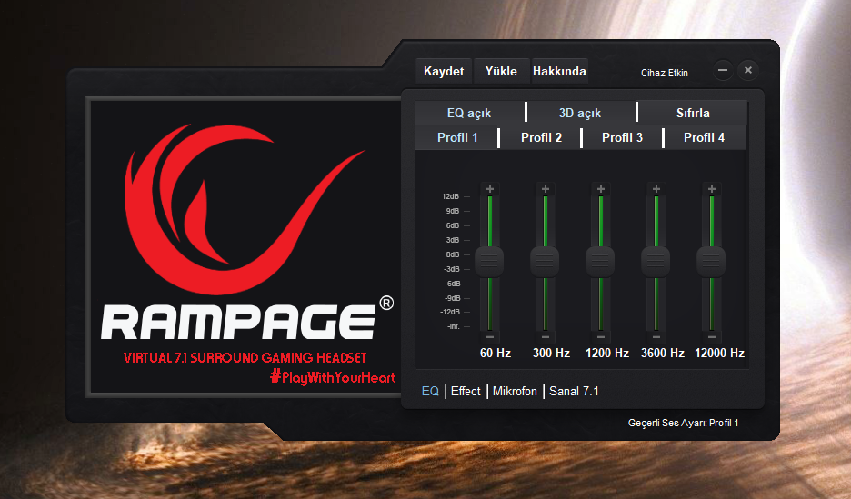Decrease the 300 Hz band with minus icon
This screenshot has height=499, width=851.
546,337
